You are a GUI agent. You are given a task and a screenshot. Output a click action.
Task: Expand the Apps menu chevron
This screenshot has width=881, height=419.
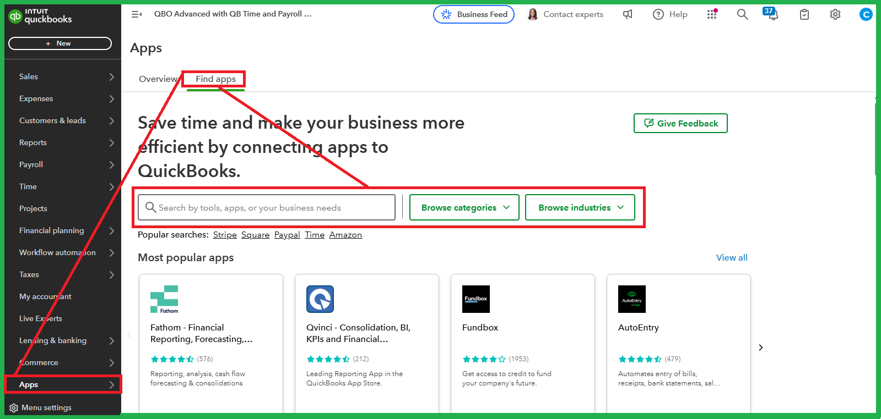point(111,385)
